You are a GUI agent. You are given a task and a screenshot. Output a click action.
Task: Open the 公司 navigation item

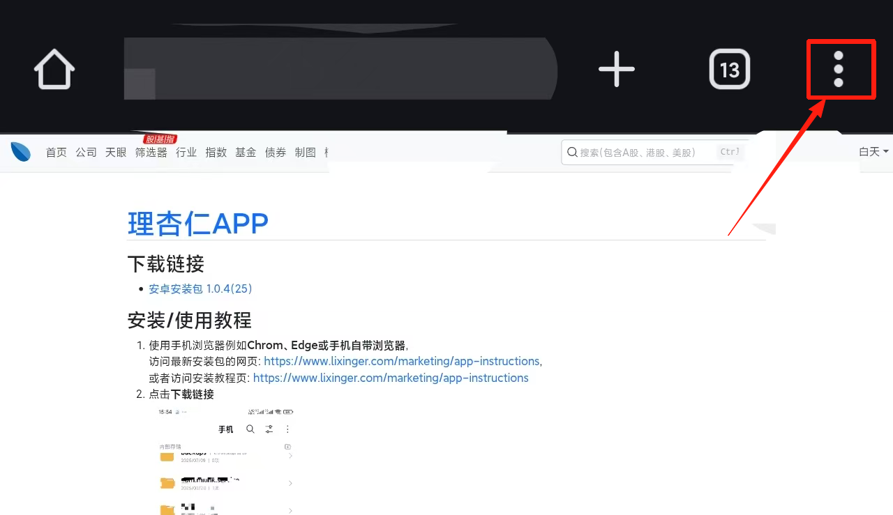click(86, 152)
